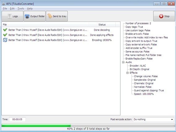Select 'Bit Depth: Original' tree item
The height and width of the screenshot is (132, 176).
click(140, 69)
